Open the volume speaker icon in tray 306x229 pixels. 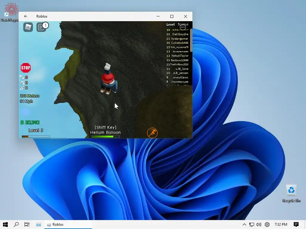(x=259, y=225)
